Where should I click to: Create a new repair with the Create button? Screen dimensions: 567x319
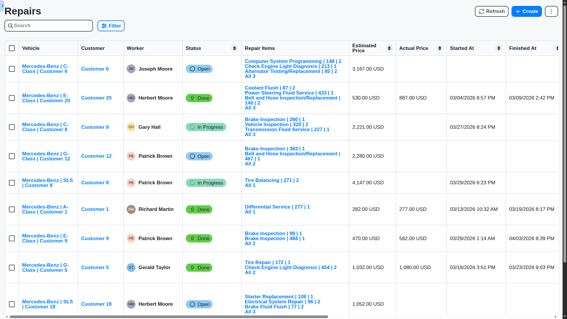(526, 12)
